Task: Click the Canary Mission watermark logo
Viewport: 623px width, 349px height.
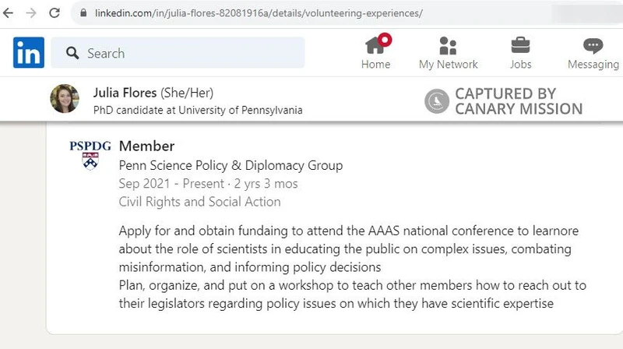Action: 504,101
